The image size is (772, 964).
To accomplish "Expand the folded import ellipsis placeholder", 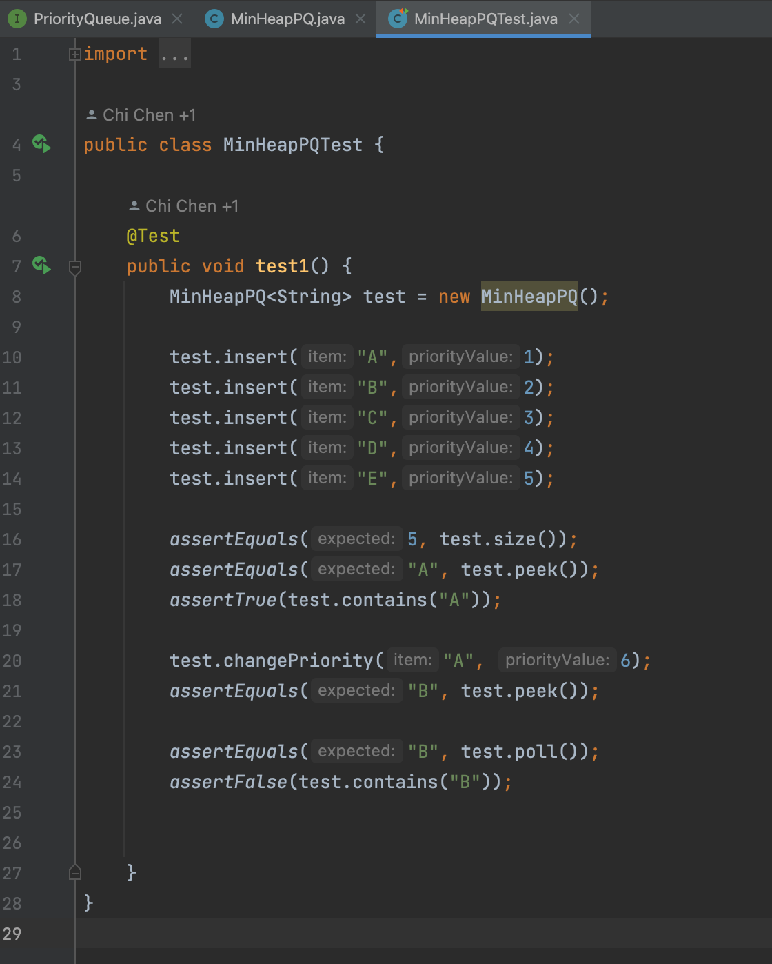I will coord(174,54).
